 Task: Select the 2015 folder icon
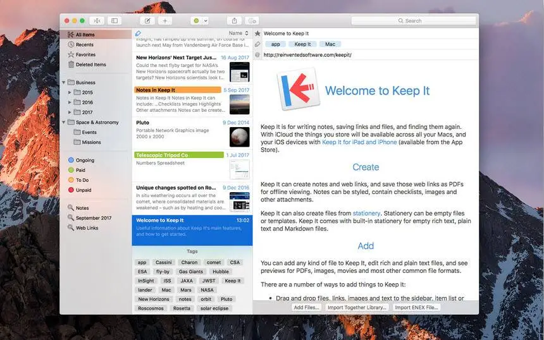click(77, 92)
